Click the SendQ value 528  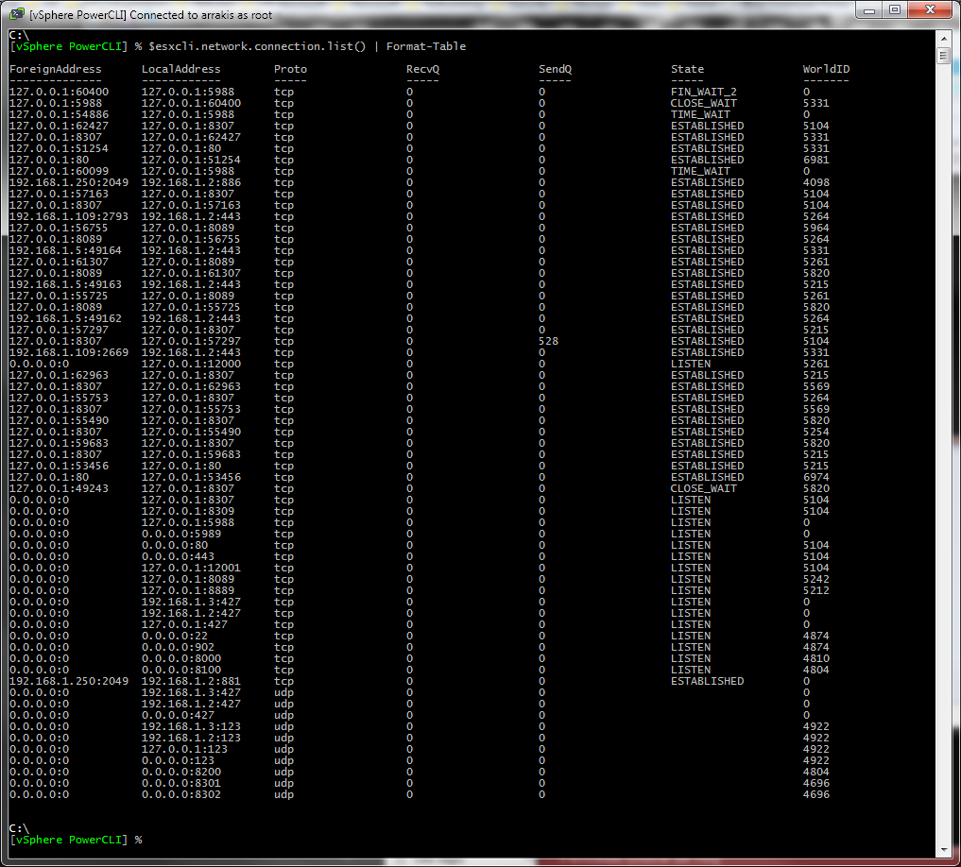547,341
